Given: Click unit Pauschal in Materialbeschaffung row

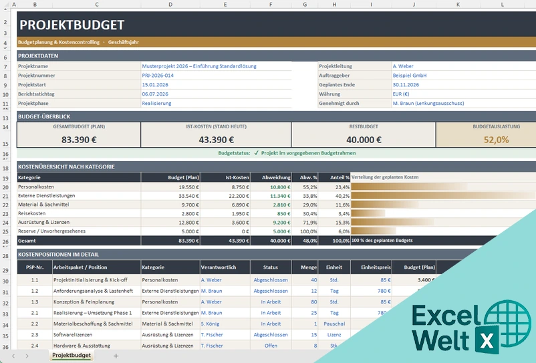Looking at the screenshot, I should click(334, 324).
